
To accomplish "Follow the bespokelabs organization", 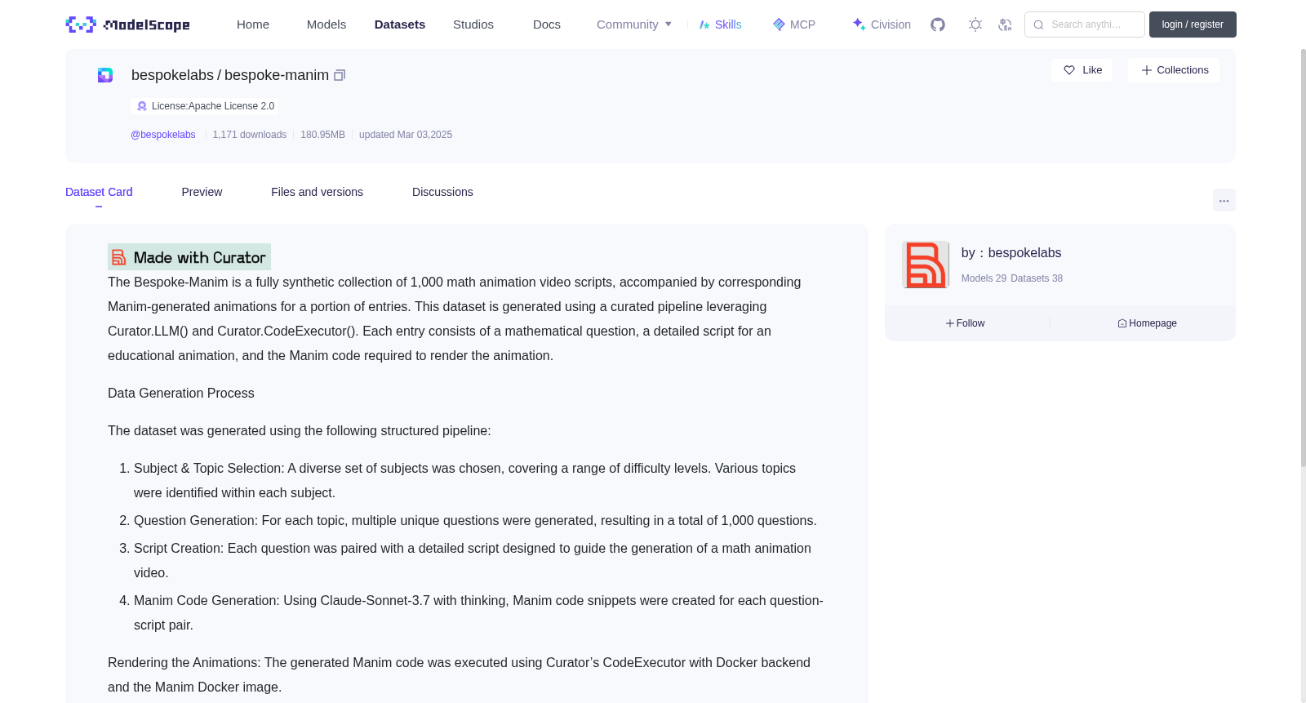I will click(966, 323).
